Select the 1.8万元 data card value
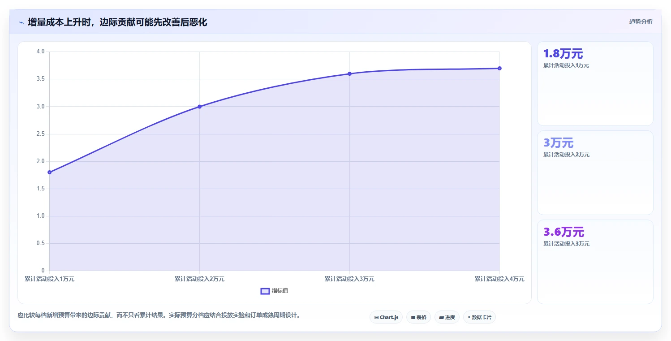 [x=563, y=54]
